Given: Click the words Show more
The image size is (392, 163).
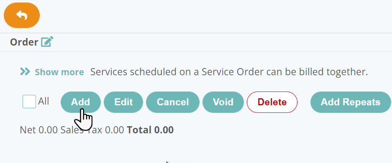Looking at the screenshot, I should click(59, 72).
